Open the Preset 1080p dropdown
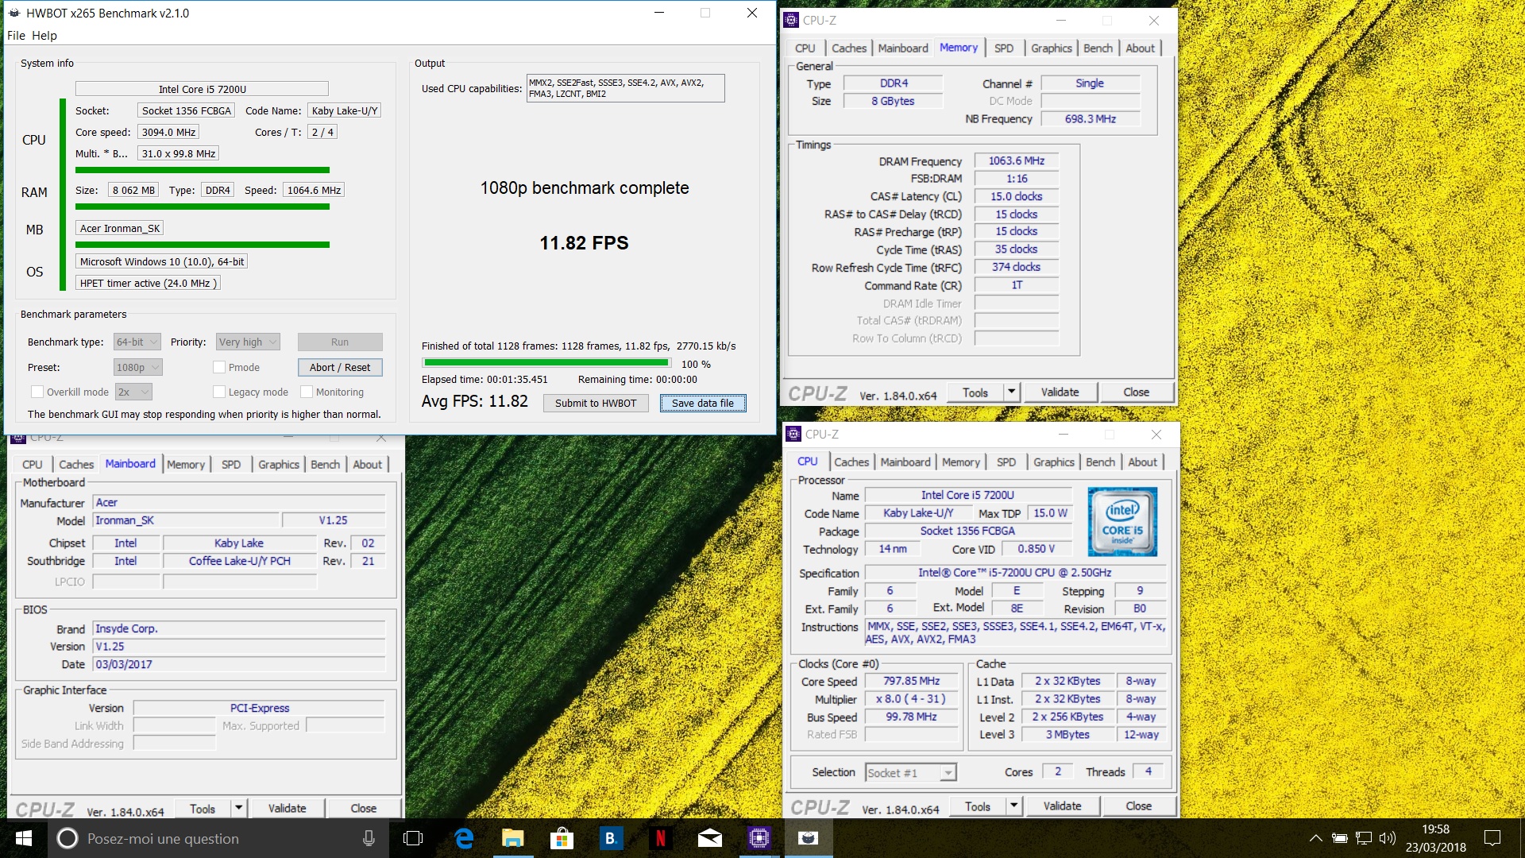This screenshot has width=1525, height=858. 137,367
